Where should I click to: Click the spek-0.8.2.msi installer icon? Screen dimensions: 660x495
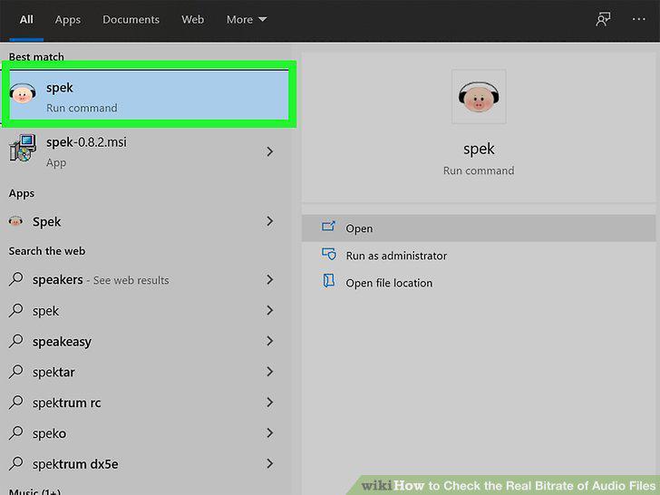[x=23, y=148]
